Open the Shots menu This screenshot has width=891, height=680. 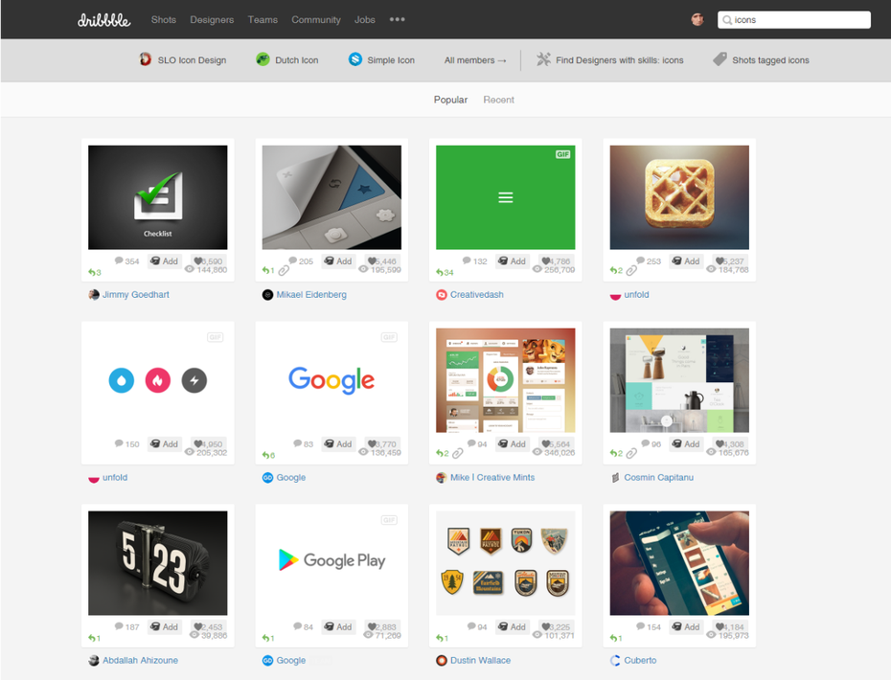(164, 19)
